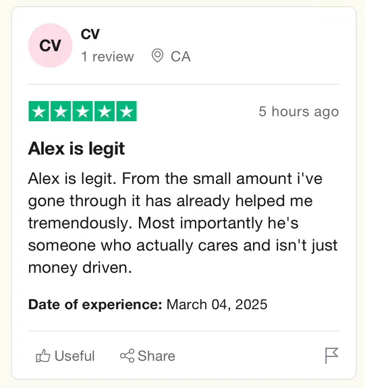The width and height of the screenshot is (365, 388).
Task: Click the share network icon
Action: (x=127, y=356)
